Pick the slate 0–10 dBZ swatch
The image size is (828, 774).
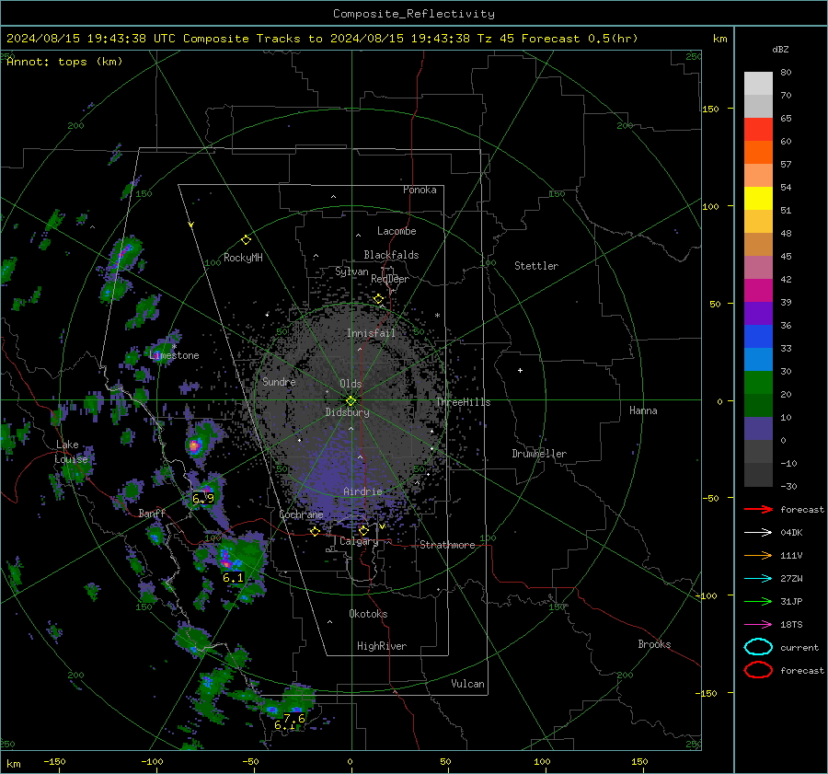[x=758, y=429]
